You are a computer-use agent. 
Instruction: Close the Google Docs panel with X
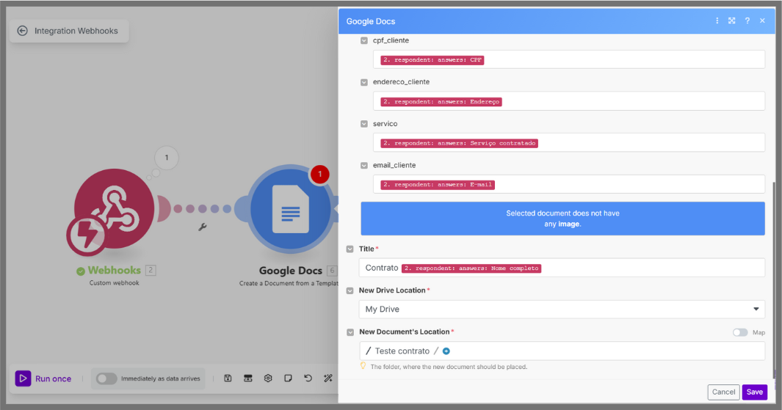pos(762,21)
